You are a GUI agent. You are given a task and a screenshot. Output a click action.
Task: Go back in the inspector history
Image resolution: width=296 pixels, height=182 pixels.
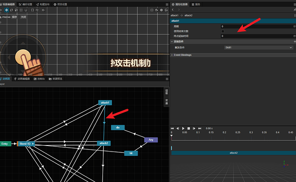[173, 9]
